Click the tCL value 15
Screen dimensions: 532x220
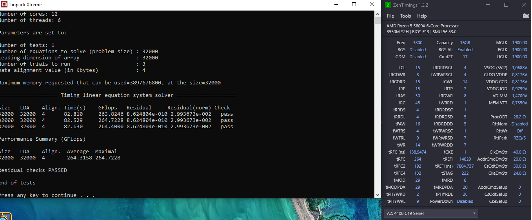click(x=418, y=68)
